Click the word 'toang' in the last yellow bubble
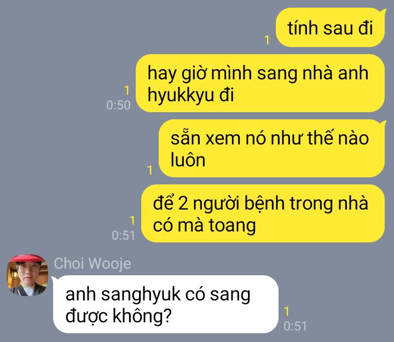Viewport: 394px width, 342px height. click(x=233, y=226)
